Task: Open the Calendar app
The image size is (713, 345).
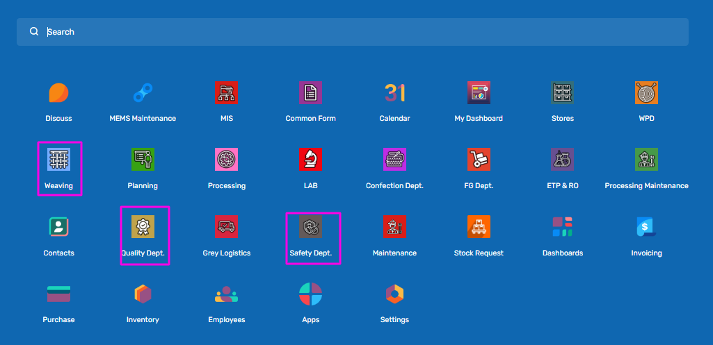Action: coord(394,93)
